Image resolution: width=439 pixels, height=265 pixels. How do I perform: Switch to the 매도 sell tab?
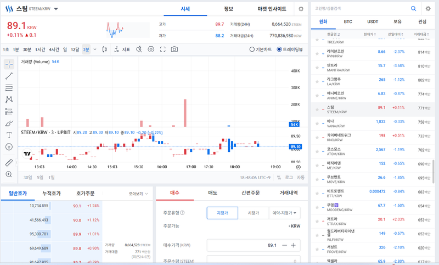click(x=212, y=193)
